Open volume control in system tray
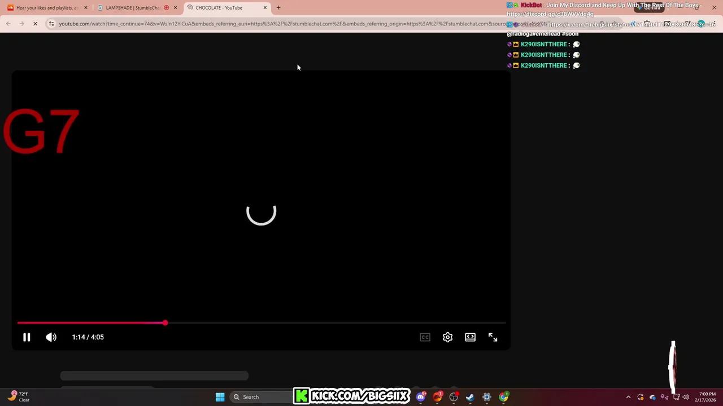This screenshot has width=723, height=406. click(686, 397)
